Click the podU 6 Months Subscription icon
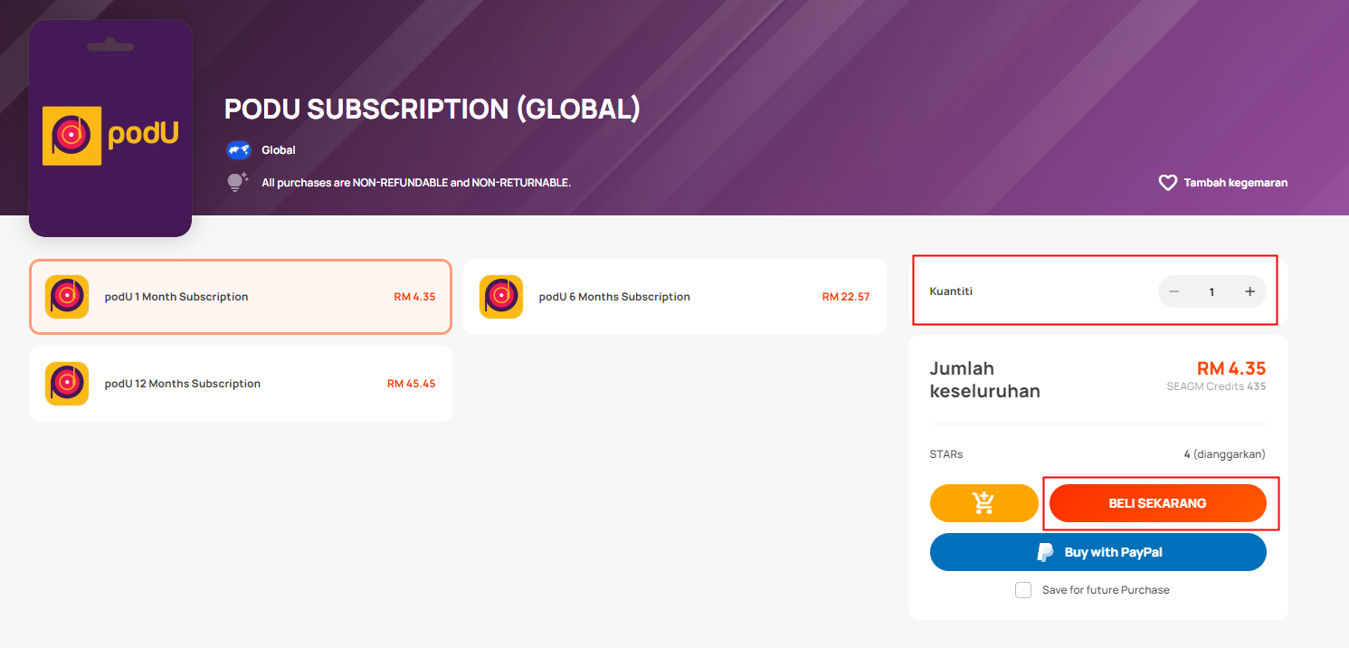This screenshot has height=648, width=1349. point(501,297)
